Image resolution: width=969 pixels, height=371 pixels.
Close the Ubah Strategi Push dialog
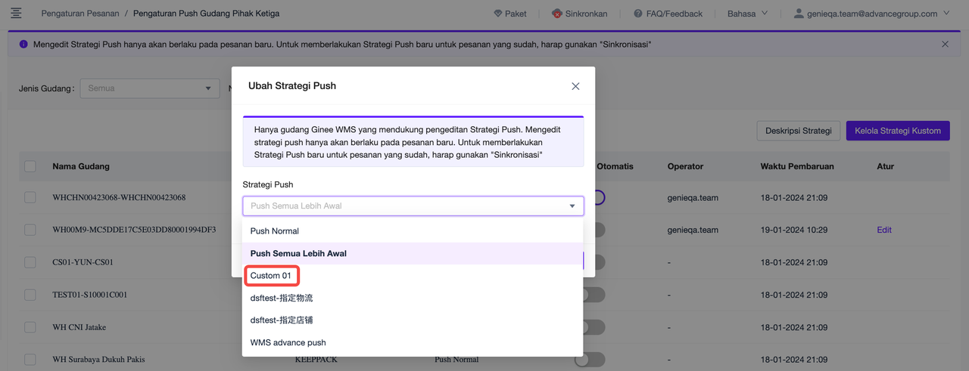pyautogui.click(x=575, y=86)
